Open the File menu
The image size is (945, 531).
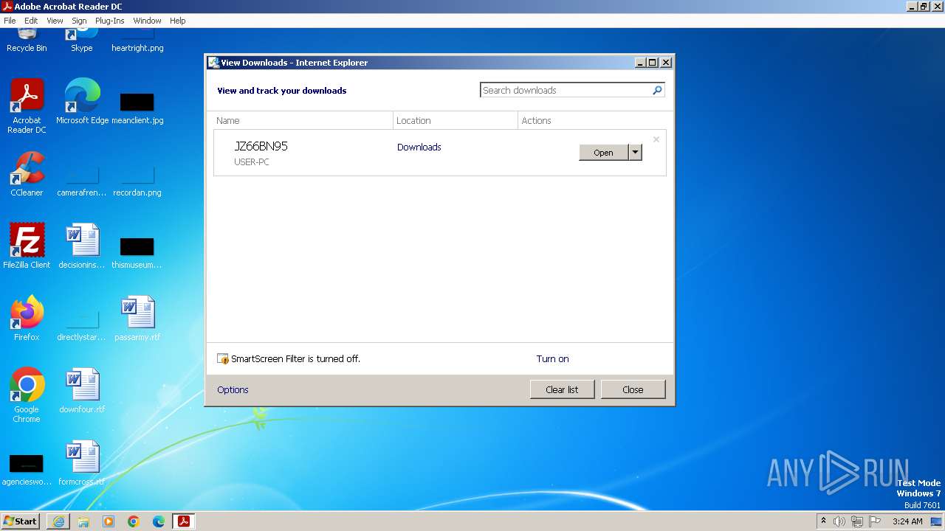10,21
